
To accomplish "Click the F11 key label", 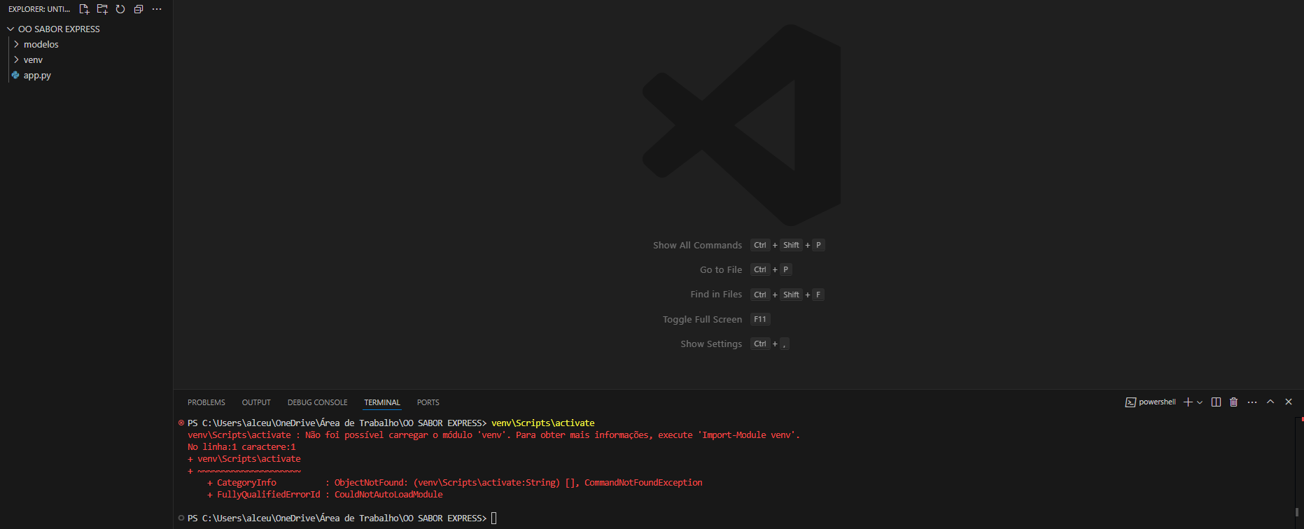I will coord(760,319).
